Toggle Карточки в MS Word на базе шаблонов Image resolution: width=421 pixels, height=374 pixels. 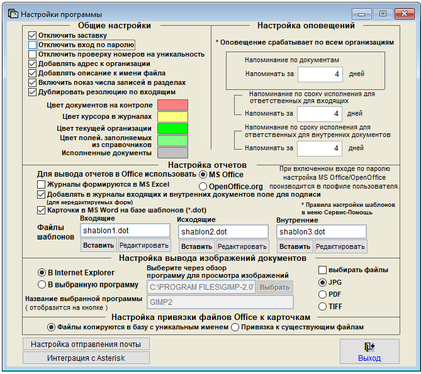point(41,210)
